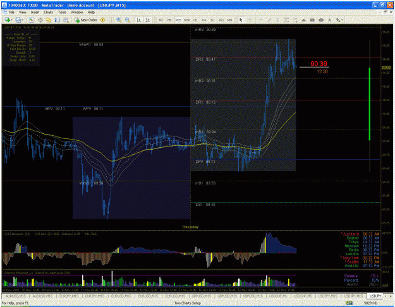This screenshot has width=395, height=307.
Task: Toggle Chart Shift from right border
Action: [x=148, y=20]
